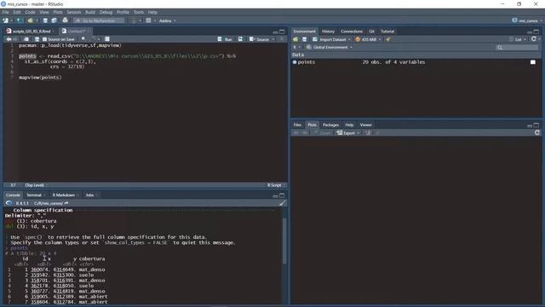Open an existing file folder icon

(x=31, y=20)
